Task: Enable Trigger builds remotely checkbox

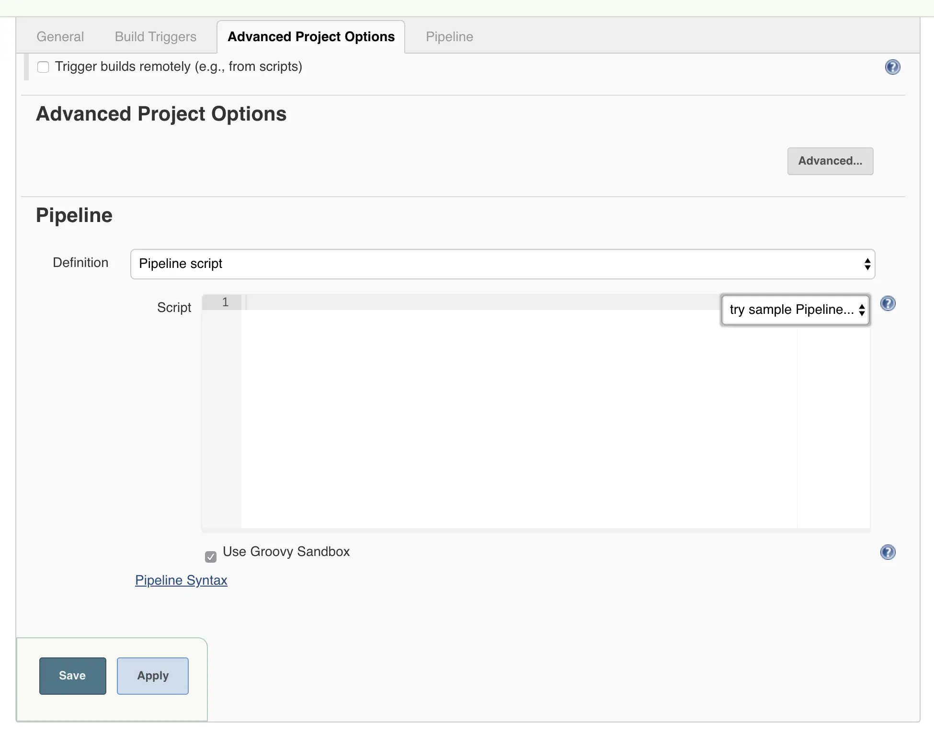Action: click(x=43, y=67)
